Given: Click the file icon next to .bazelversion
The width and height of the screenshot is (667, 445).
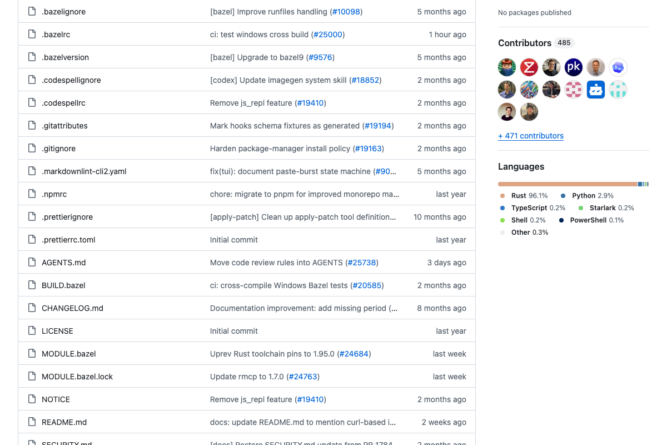Looking at the screenshot, I should pyautogui.click(x=32, y=57).
